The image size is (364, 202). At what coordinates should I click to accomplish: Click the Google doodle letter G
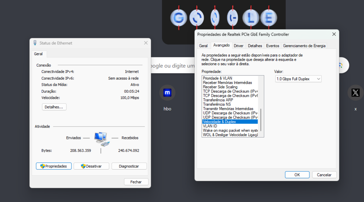click(x=178, y=17)
